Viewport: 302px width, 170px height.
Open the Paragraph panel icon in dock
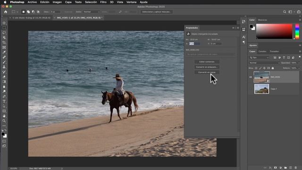[243, 42]
